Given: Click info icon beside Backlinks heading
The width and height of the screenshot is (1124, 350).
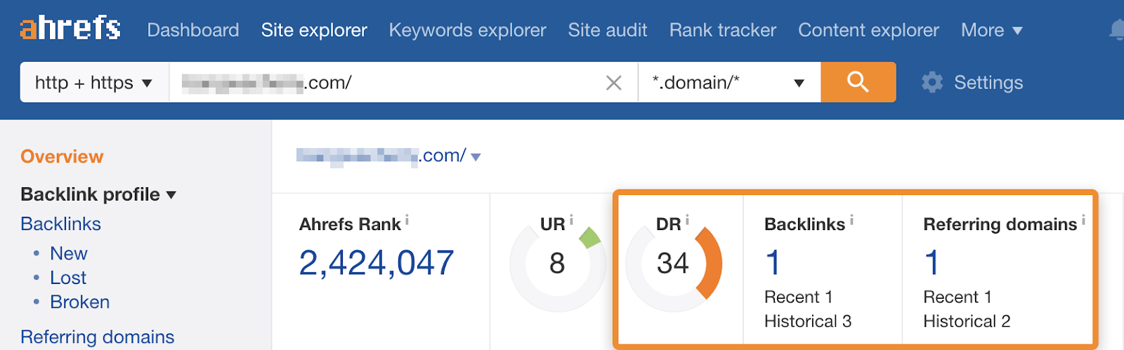Looking at the screenshot, I should coord(851,220).
